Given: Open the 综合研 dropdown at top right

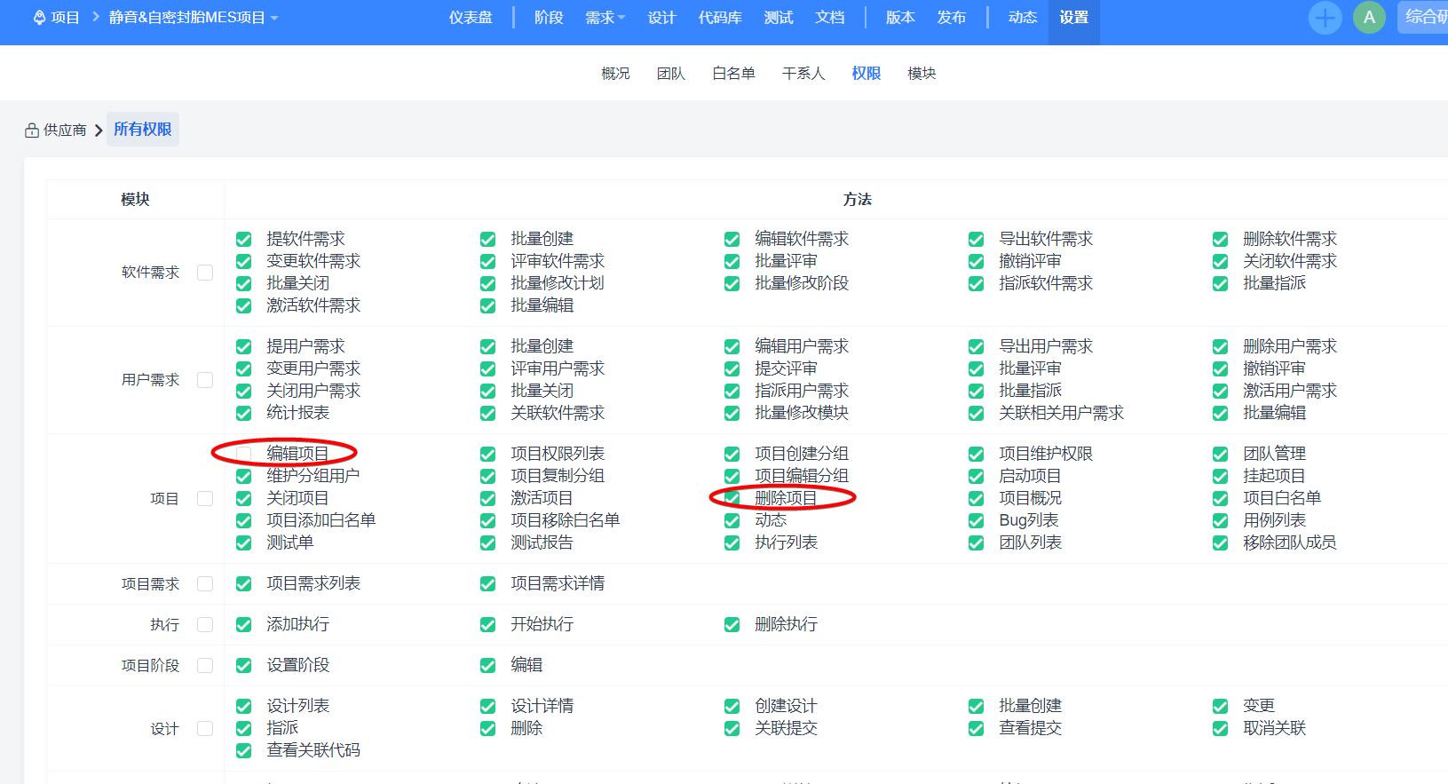Looking at the screenshot, I should click(x=1424, y=17).
